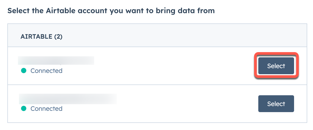Choose Select for the second Airtable account
Viewport: 313px width, 130px height.
click(x=276, y=104)
